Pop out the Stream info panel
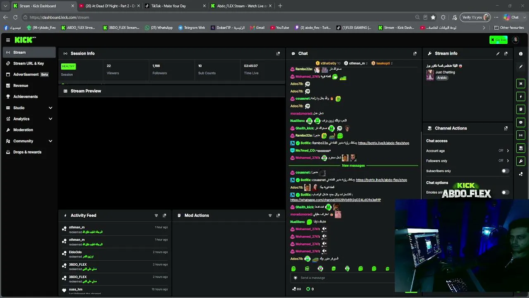The image size is (529, 298). (506, 53)
